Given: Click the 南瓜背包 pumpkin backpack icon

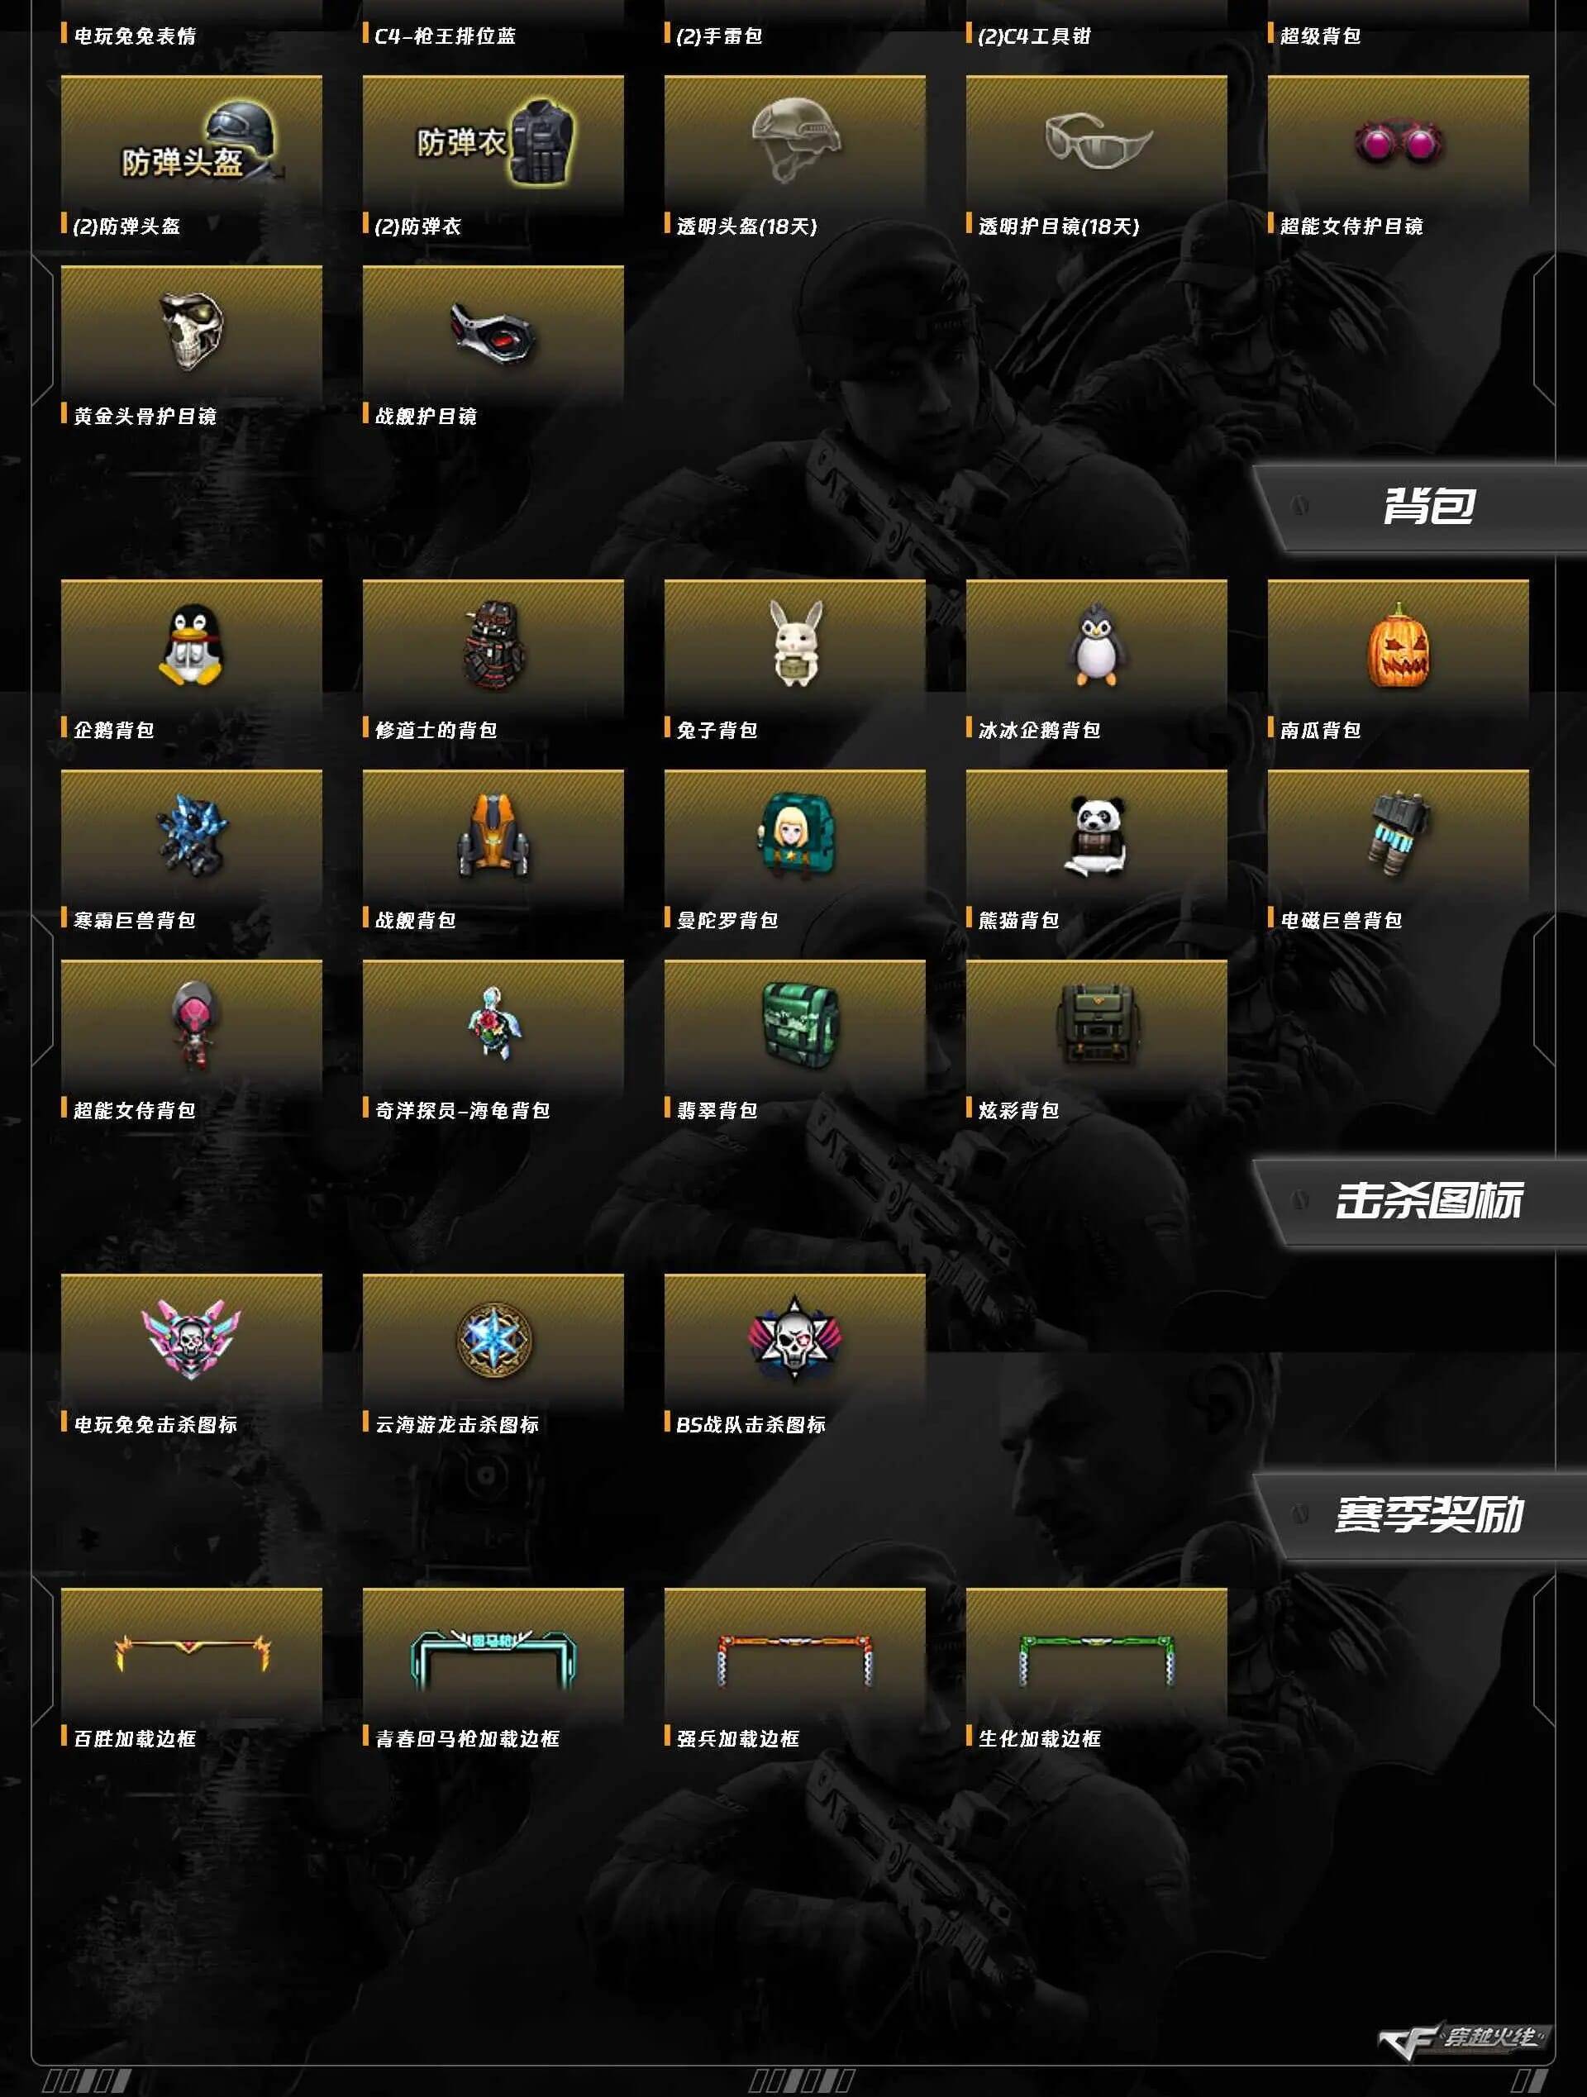Looking at the screenshot, I should point(1398,646).
